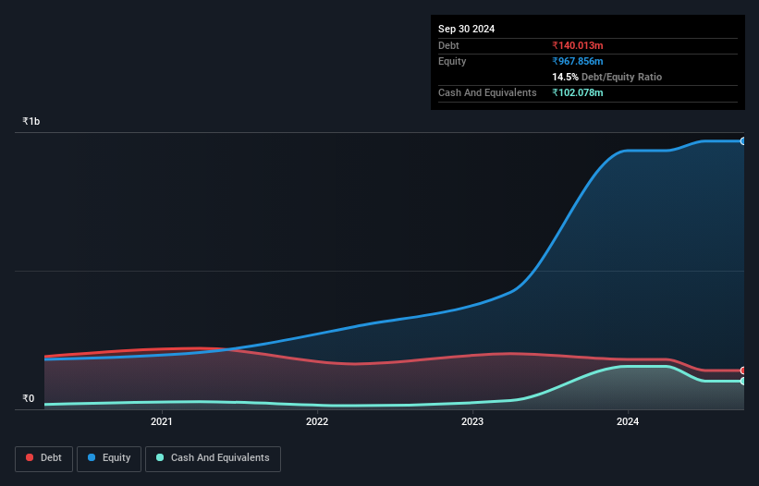Click the Sep 30 2024 tooltip date
Screen dimensions: 759x486
coord(466,29)
